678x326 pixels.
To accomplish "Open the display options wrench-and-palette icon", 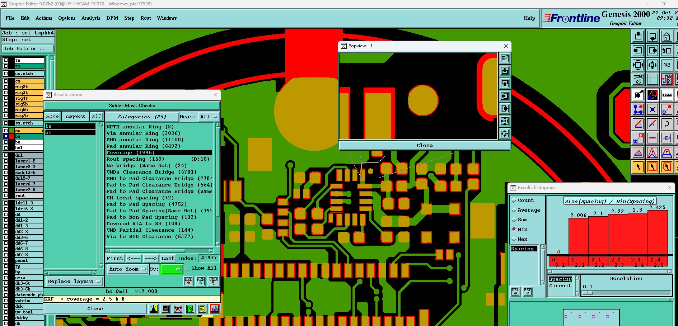I will pos(638,79).
